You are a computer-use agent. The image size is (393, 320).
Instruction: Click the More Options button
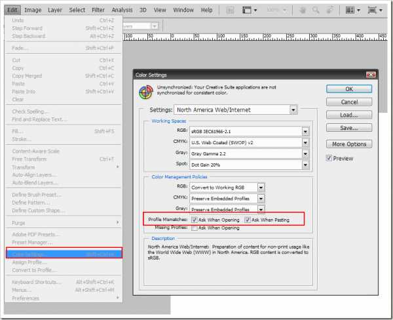[x=348, y=144]
